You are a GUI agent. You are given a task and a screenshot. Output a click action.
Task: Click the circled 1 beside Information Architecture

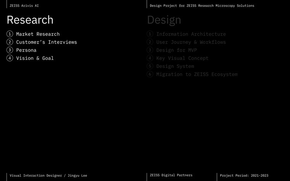pos(150,34)
